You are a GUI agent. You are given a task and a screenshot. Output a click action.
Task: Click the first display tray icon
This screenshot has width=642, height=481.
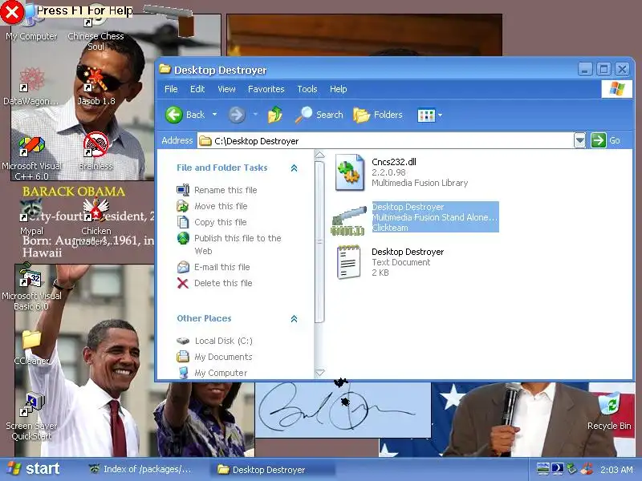tap(543, 469)
